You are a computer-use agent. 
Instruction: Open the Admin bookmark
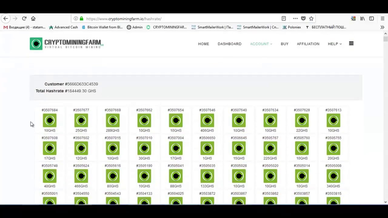pos(135,27)
